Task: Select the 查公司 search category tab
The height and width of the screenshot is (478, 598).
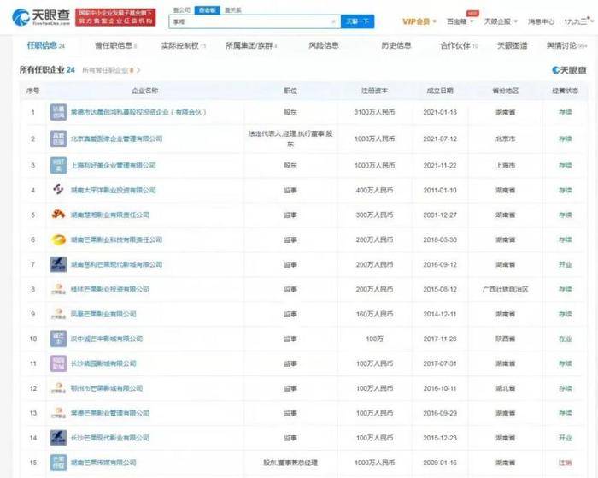Action: click(179, 9)
